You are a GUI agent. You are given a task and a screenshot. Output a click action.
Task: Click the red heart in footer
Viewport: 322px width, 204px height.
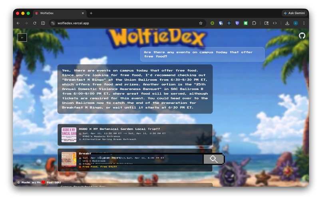[x=43, y=182]
